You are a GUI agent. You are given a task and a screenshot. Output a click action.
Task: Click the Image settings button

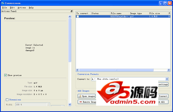coord(163,84)
